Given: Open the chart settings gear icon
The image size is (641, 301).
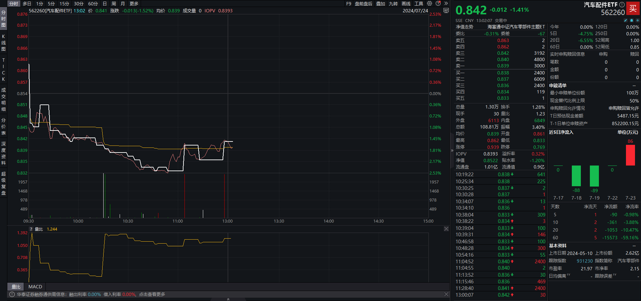Looking at the screenshot, I should [429, 3].
